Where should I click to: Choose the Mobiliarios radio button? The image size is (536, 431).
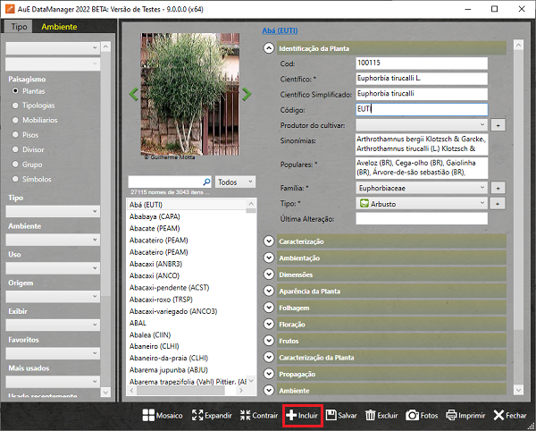pos(15,119)
